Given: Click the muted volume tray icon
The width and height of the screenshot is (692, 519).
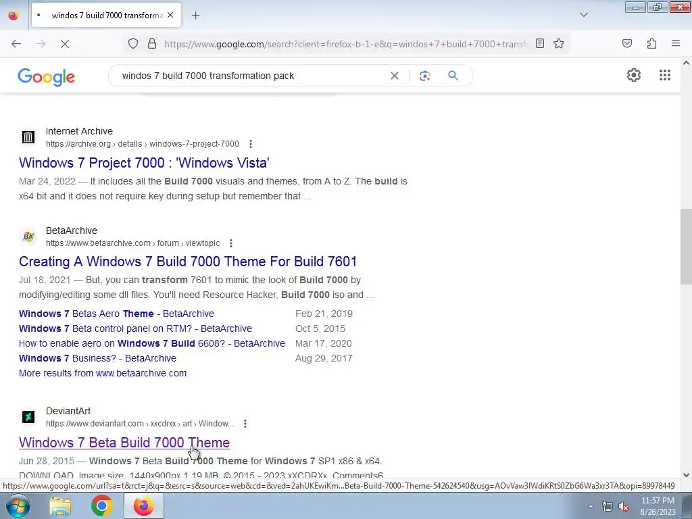Looking at the screenshot, I should pyautogui.click(x=624, y=507).
